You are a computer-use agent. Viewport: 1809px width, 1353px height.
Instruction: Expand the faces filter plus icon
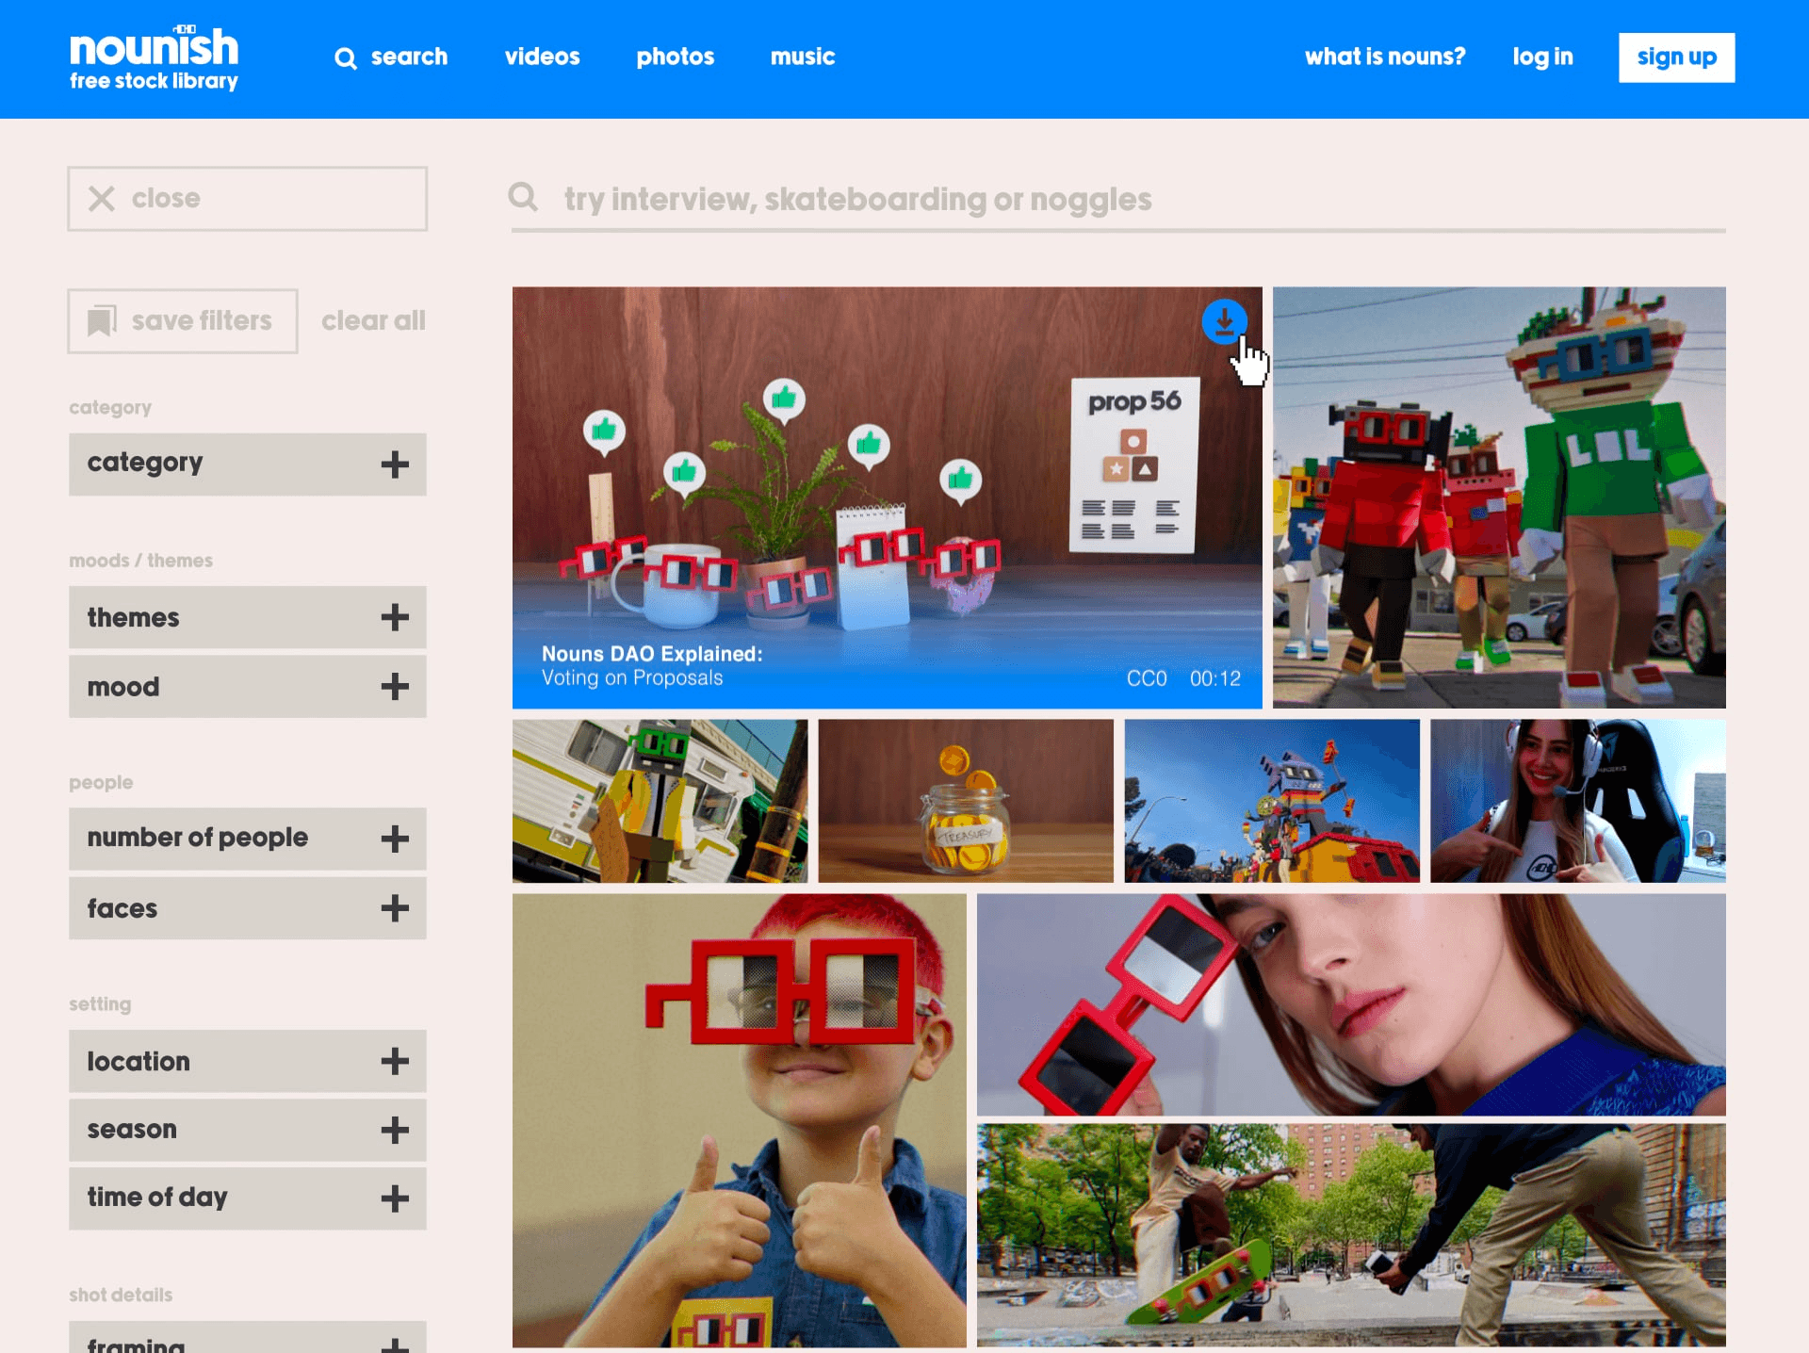click(x=395, y=908)
